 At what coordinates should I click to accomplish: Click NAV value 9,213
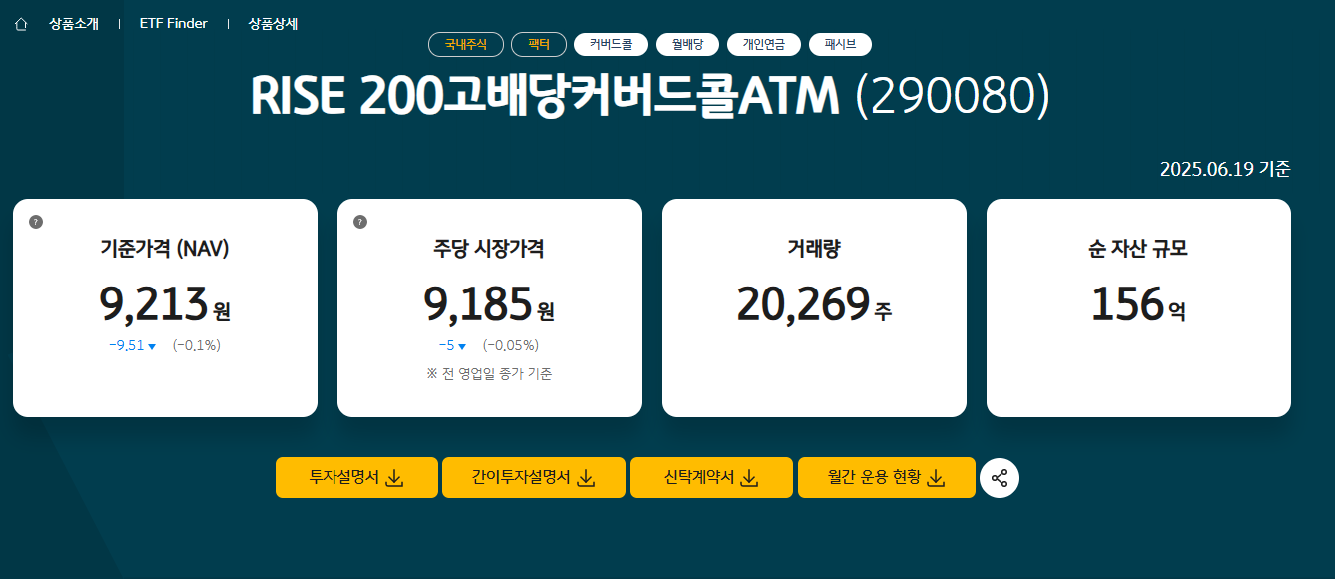point(153,304)
